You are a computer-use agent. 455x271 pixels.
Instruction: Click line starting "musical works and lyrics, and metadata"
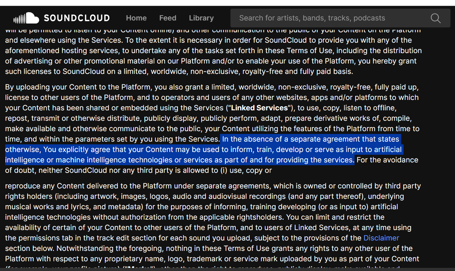click(x=202, y=207)
